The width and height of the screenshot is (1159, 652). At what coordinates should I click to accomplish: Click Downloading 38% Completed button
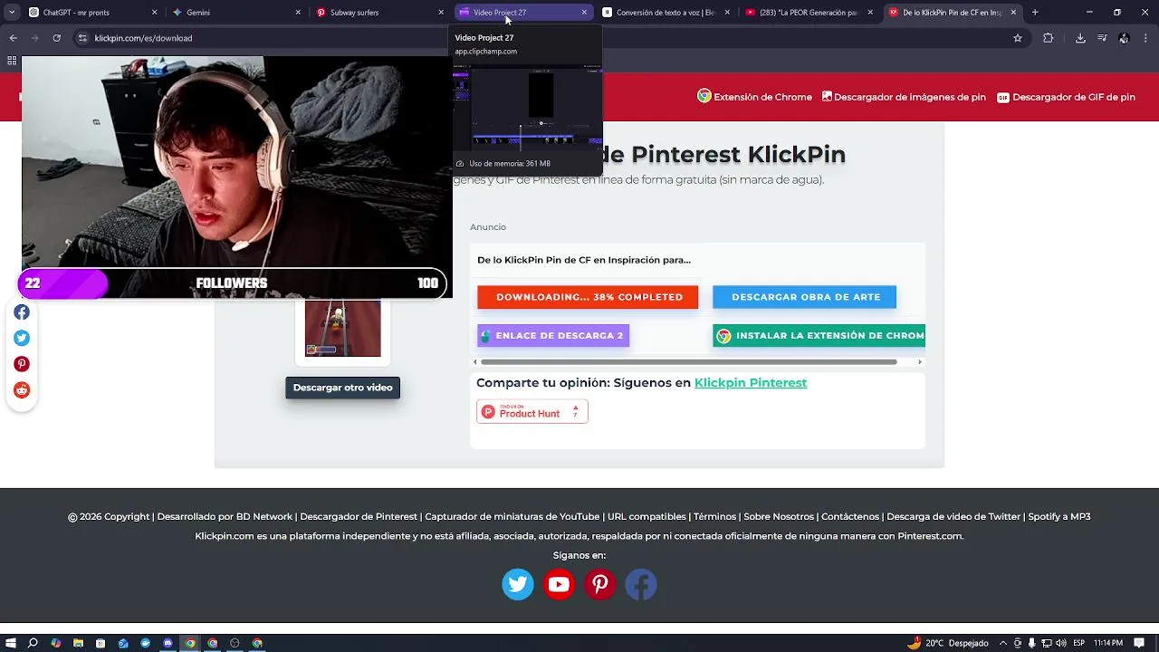coord(588,297)
